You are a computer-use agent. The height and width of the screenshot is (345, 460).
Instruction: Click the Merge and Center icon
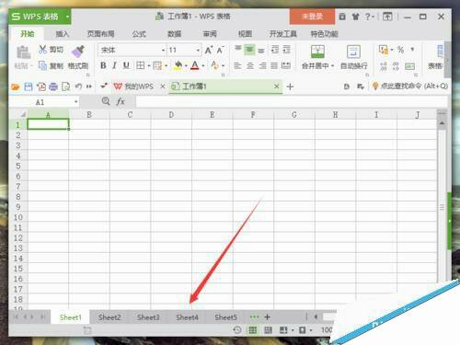(317, 52)
